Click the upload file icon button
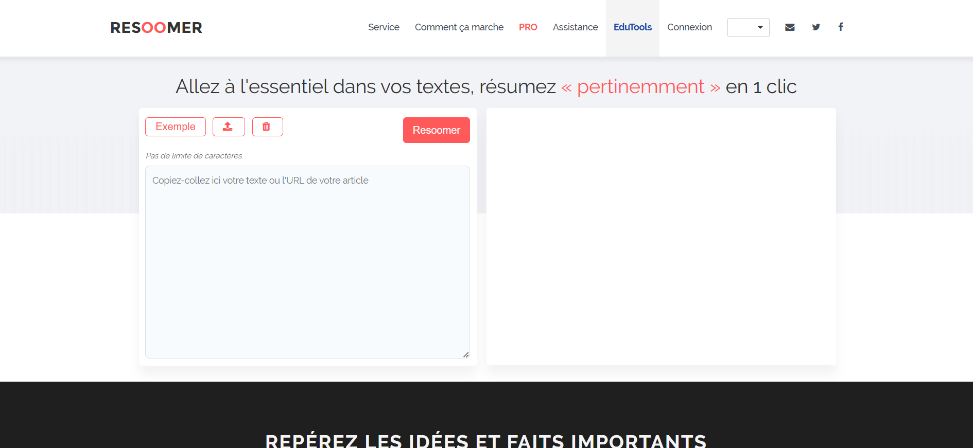Image resolution: width=973 pixels, height=448 pixels. 229,127
